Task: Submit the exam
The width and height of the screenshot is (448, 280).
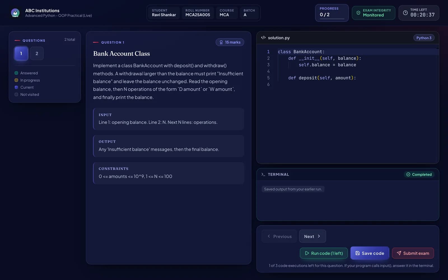Action: click(x=413, y=253)
